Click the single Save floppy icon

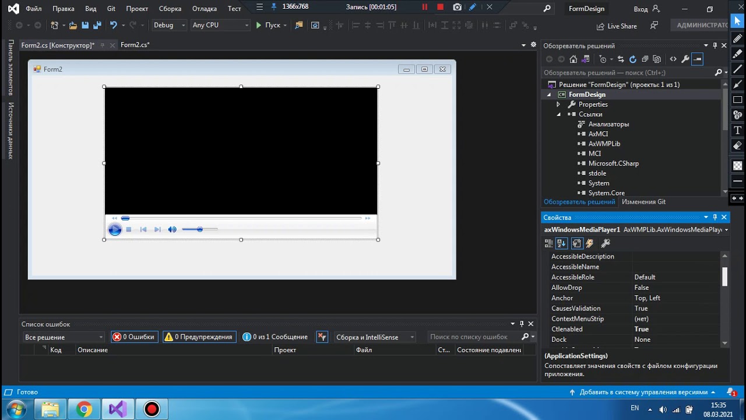[85, 25]
